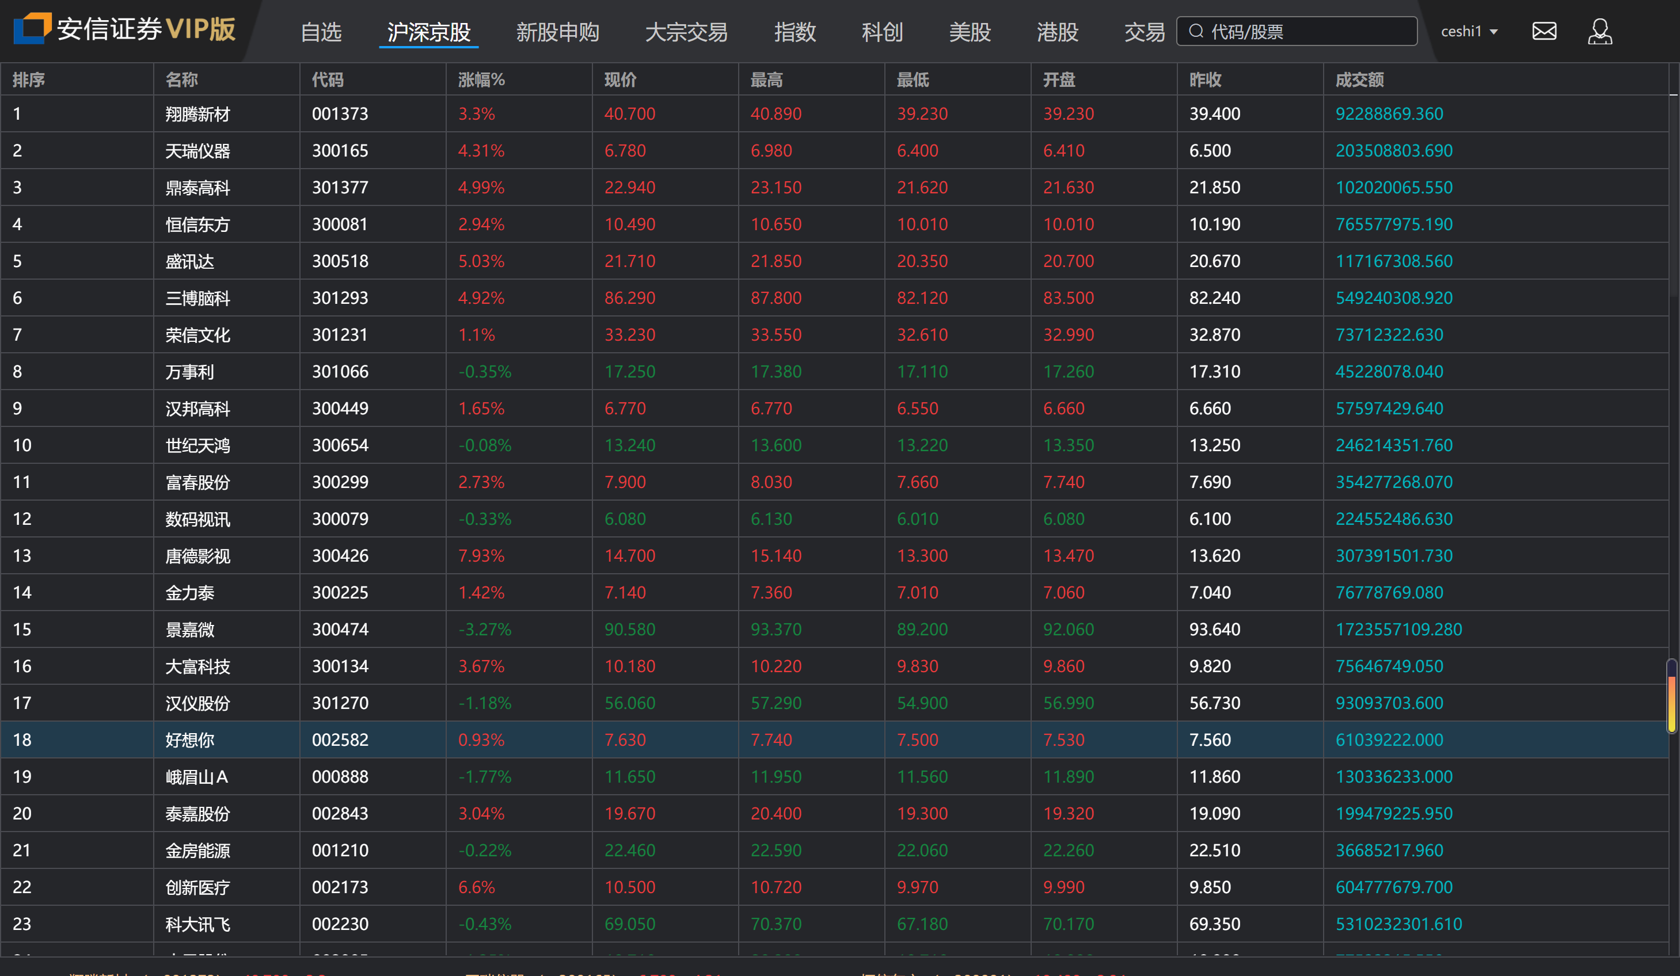Switch to the 自选 tab
Screen dimensions: 1680x976
321,32
